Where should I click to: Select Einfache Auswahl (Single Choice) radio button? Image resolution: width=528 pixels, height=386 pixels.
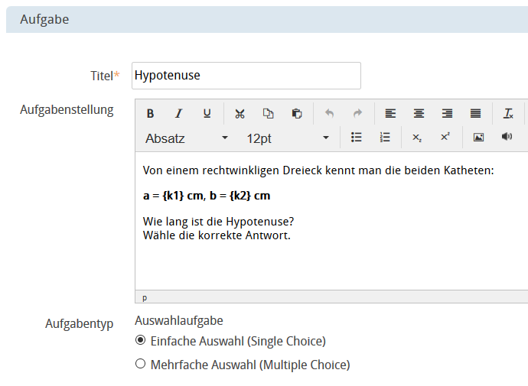click(141, 340)
